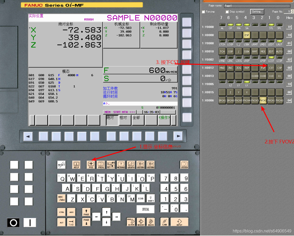Viewport: 294px width, 236px height.
Task: Enable the Disp symbol checkbox
Action: 227,12
